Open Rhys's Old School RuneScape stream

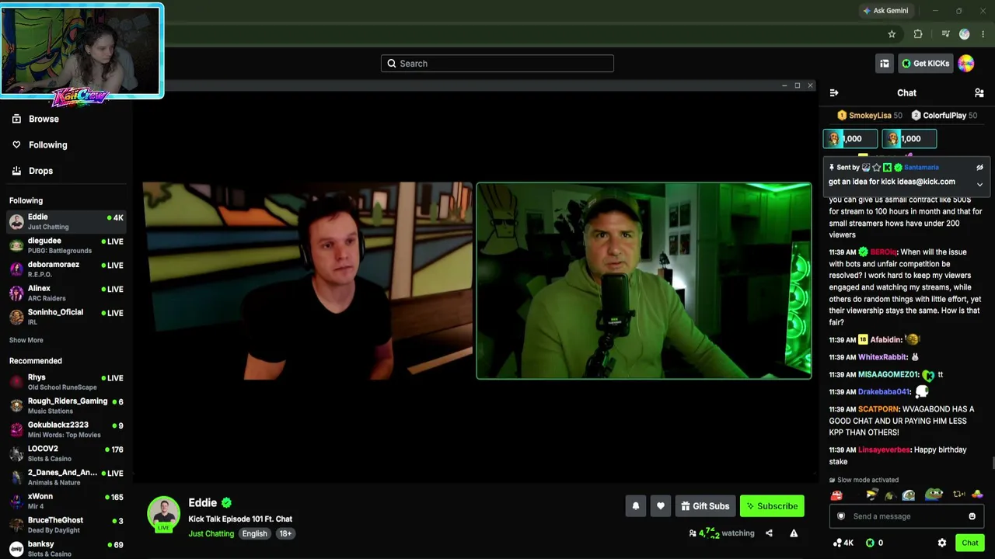pos(66,382)
